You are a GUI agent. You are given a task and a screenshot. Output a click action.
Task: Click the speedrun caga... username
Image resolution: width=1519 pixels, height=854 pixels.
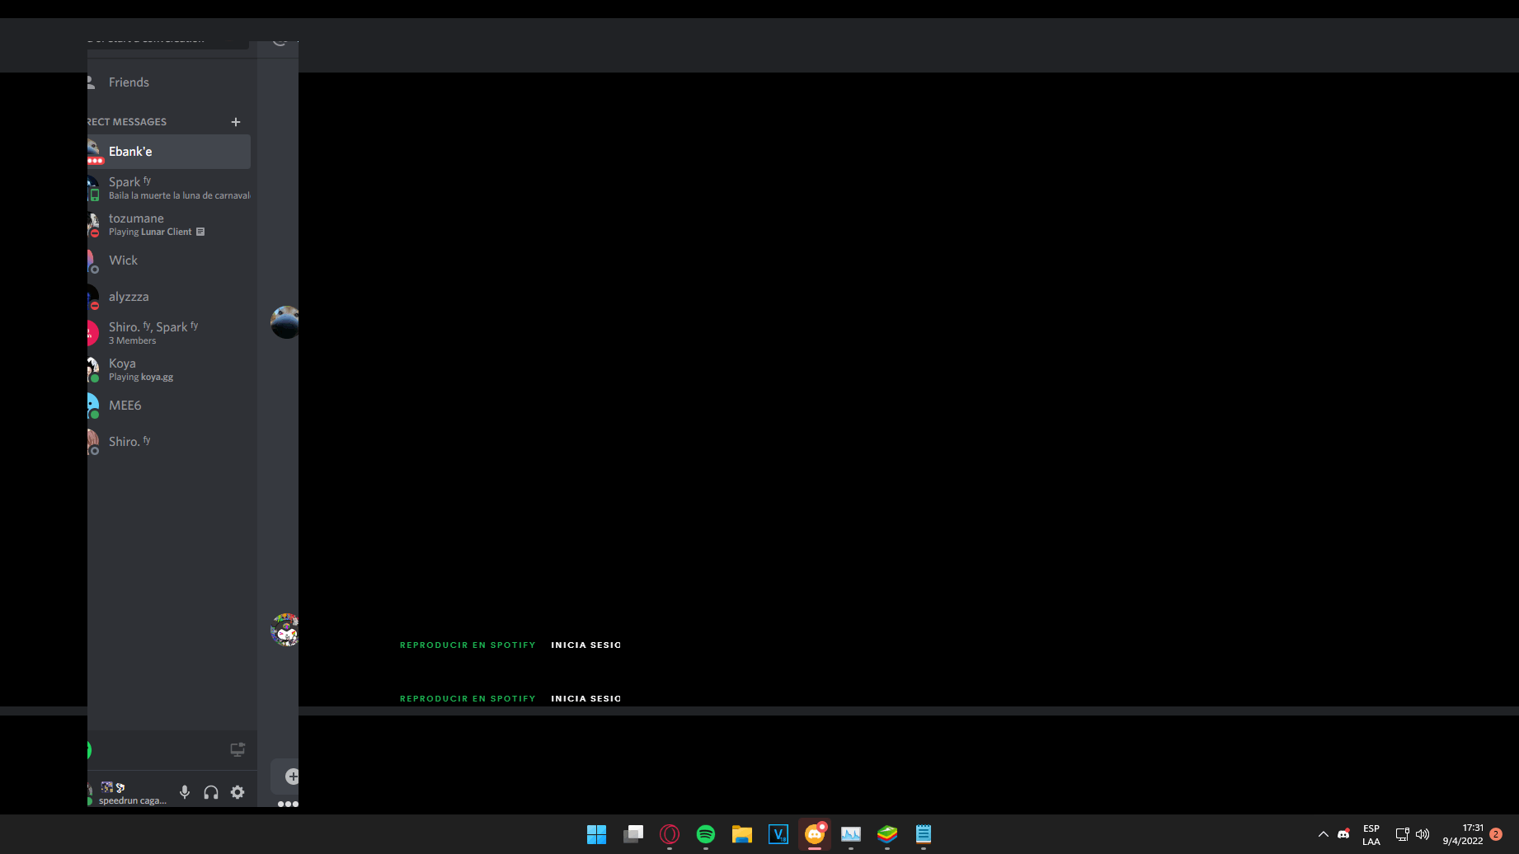133,800
